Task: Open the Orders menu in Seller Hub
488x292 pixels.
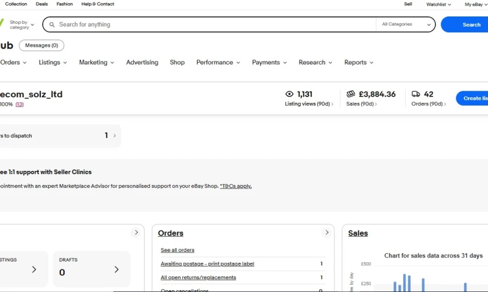Action: coord(13,63)
